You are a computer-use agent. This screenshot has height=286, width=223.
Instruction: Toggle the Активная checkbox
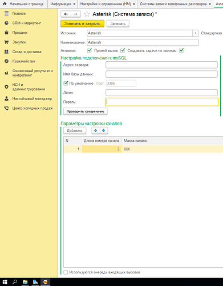(x=90, y=50)
